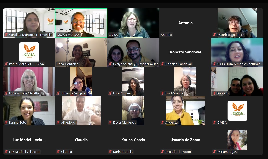
Task: Select Evelyn Valenti y Giovanni Aviles video
Action: (x=133, y=52)
